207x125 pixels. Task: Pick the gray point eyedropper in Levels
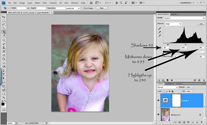(x=160, y=32)
